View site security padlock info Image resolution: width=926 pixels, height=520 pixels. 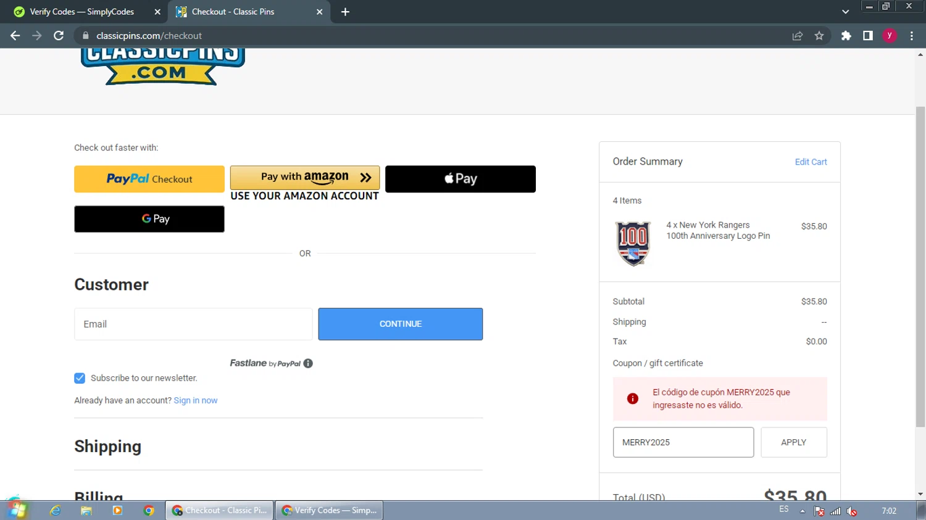click(x=86, y=36)
